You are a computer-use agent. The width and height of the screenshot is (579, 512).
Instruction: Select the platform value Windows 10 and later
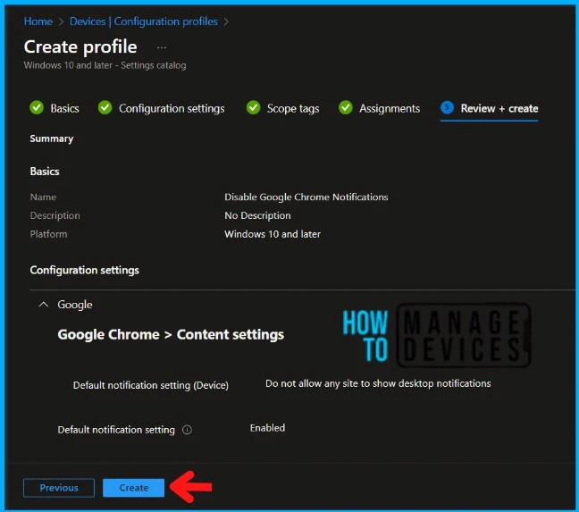[273, 234]
